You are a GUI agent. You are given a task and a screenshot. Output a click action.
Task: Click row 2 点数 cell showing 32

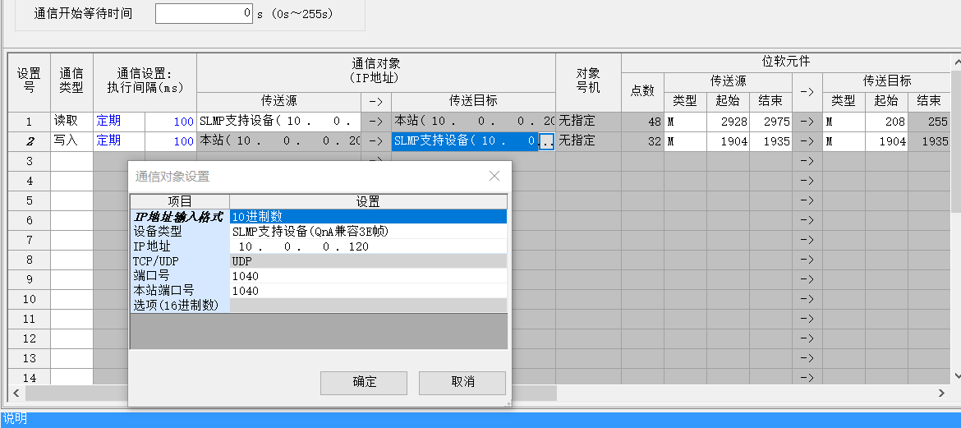click(x=642, y=141)
